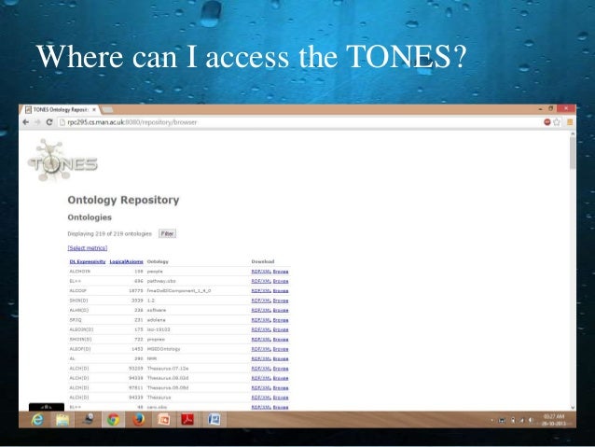This screenshot has width=595, height=447.
Task: Click the 'software' ontology name
Action: 157,310
